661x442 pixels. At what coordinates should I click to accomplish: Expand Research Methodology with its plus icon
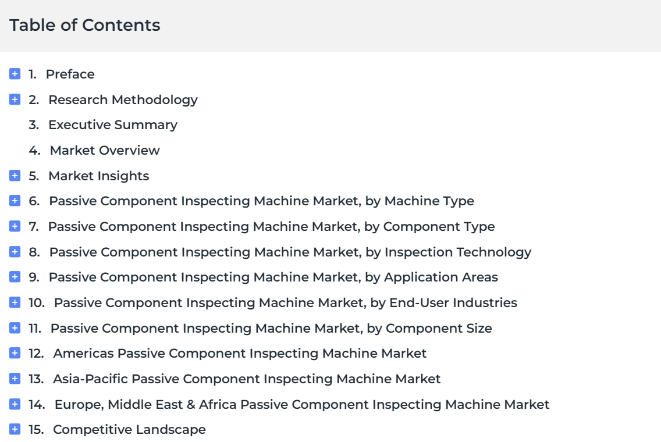(15, 99)
